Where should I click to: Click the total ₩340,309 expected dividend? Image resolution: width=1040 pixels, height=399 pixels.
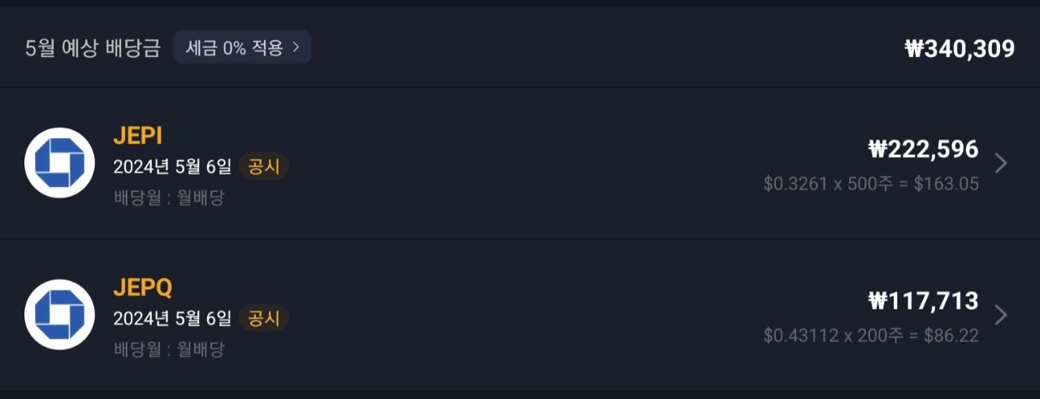[x=960, y=49]
